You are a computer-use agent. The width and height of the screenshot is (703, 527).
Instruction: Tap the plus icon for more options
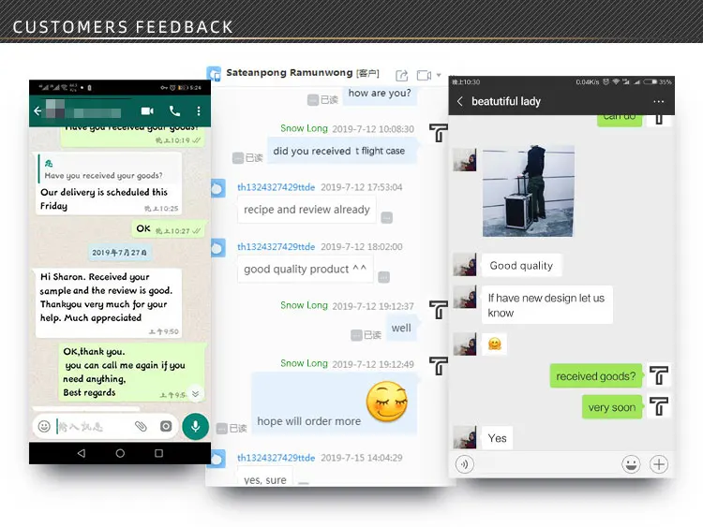pyautogui.click(x=659, y=464)
